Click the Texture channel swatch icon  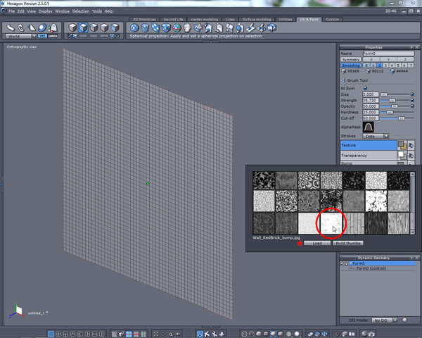pos(401,144)
